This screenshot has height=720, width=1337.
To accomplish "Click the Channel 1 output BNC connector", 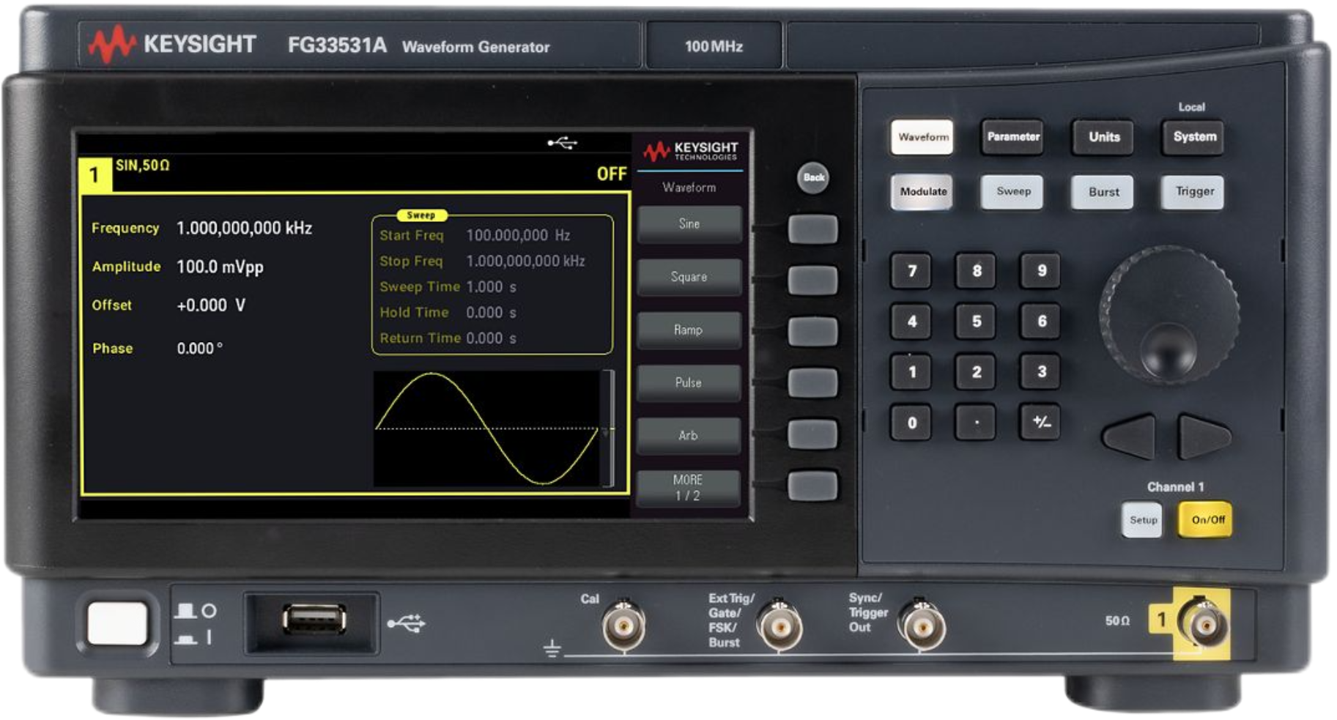I will click(x=1202, y=625).
